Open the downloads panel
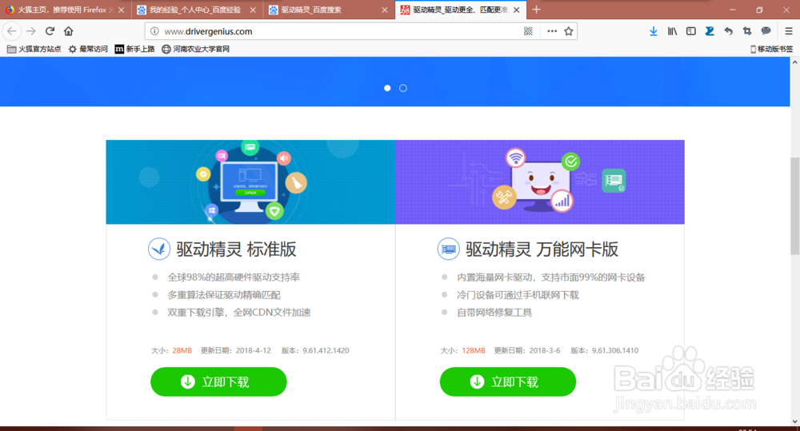The height and width of the screenshot is (431, 800). tap(653, 31)
